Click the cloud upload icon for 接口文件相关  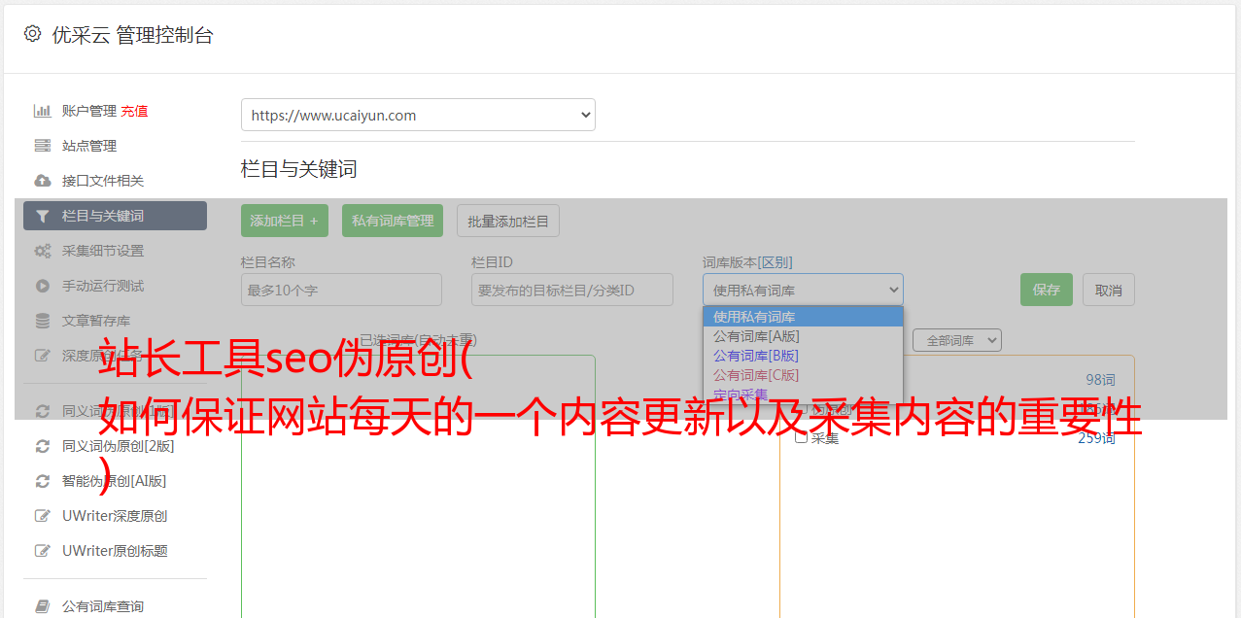42,181
